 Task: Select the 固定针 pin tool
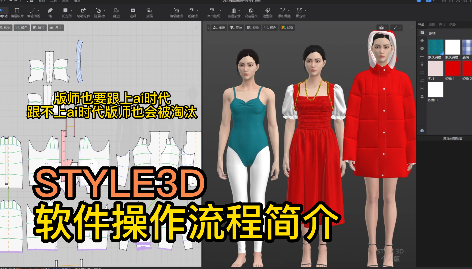point(301,13)
